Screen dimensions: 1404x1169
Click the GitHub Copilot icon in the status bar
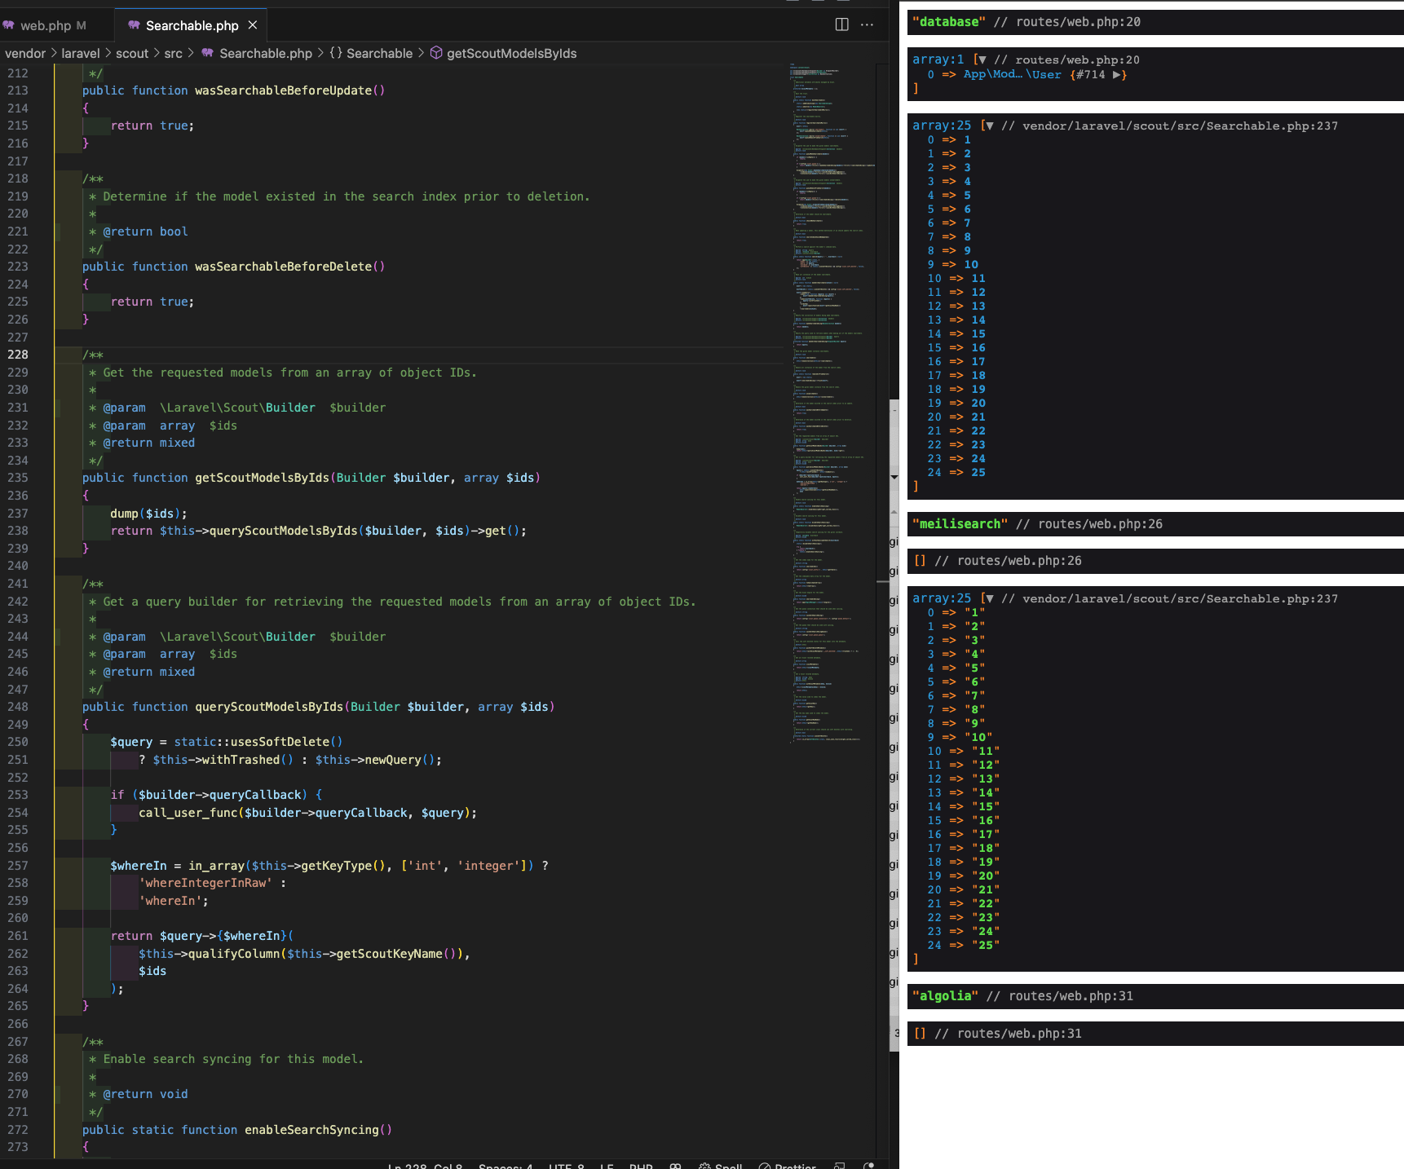675,1166
